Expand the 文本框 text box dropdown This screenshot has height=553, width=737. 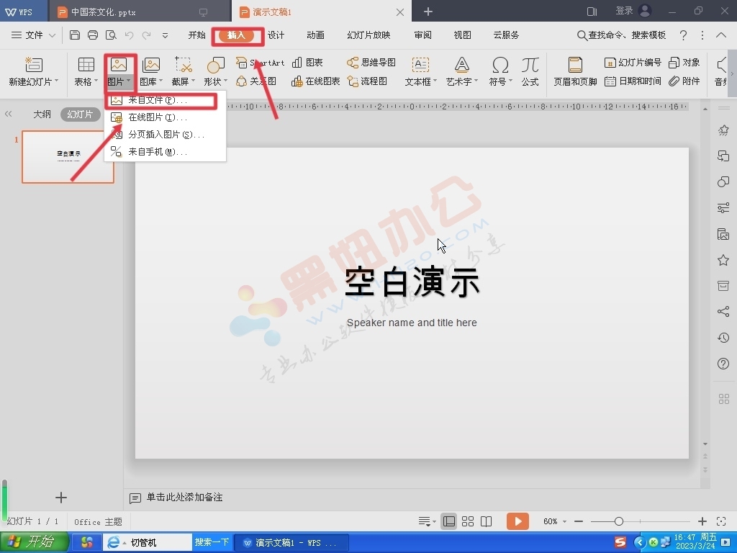420,82
